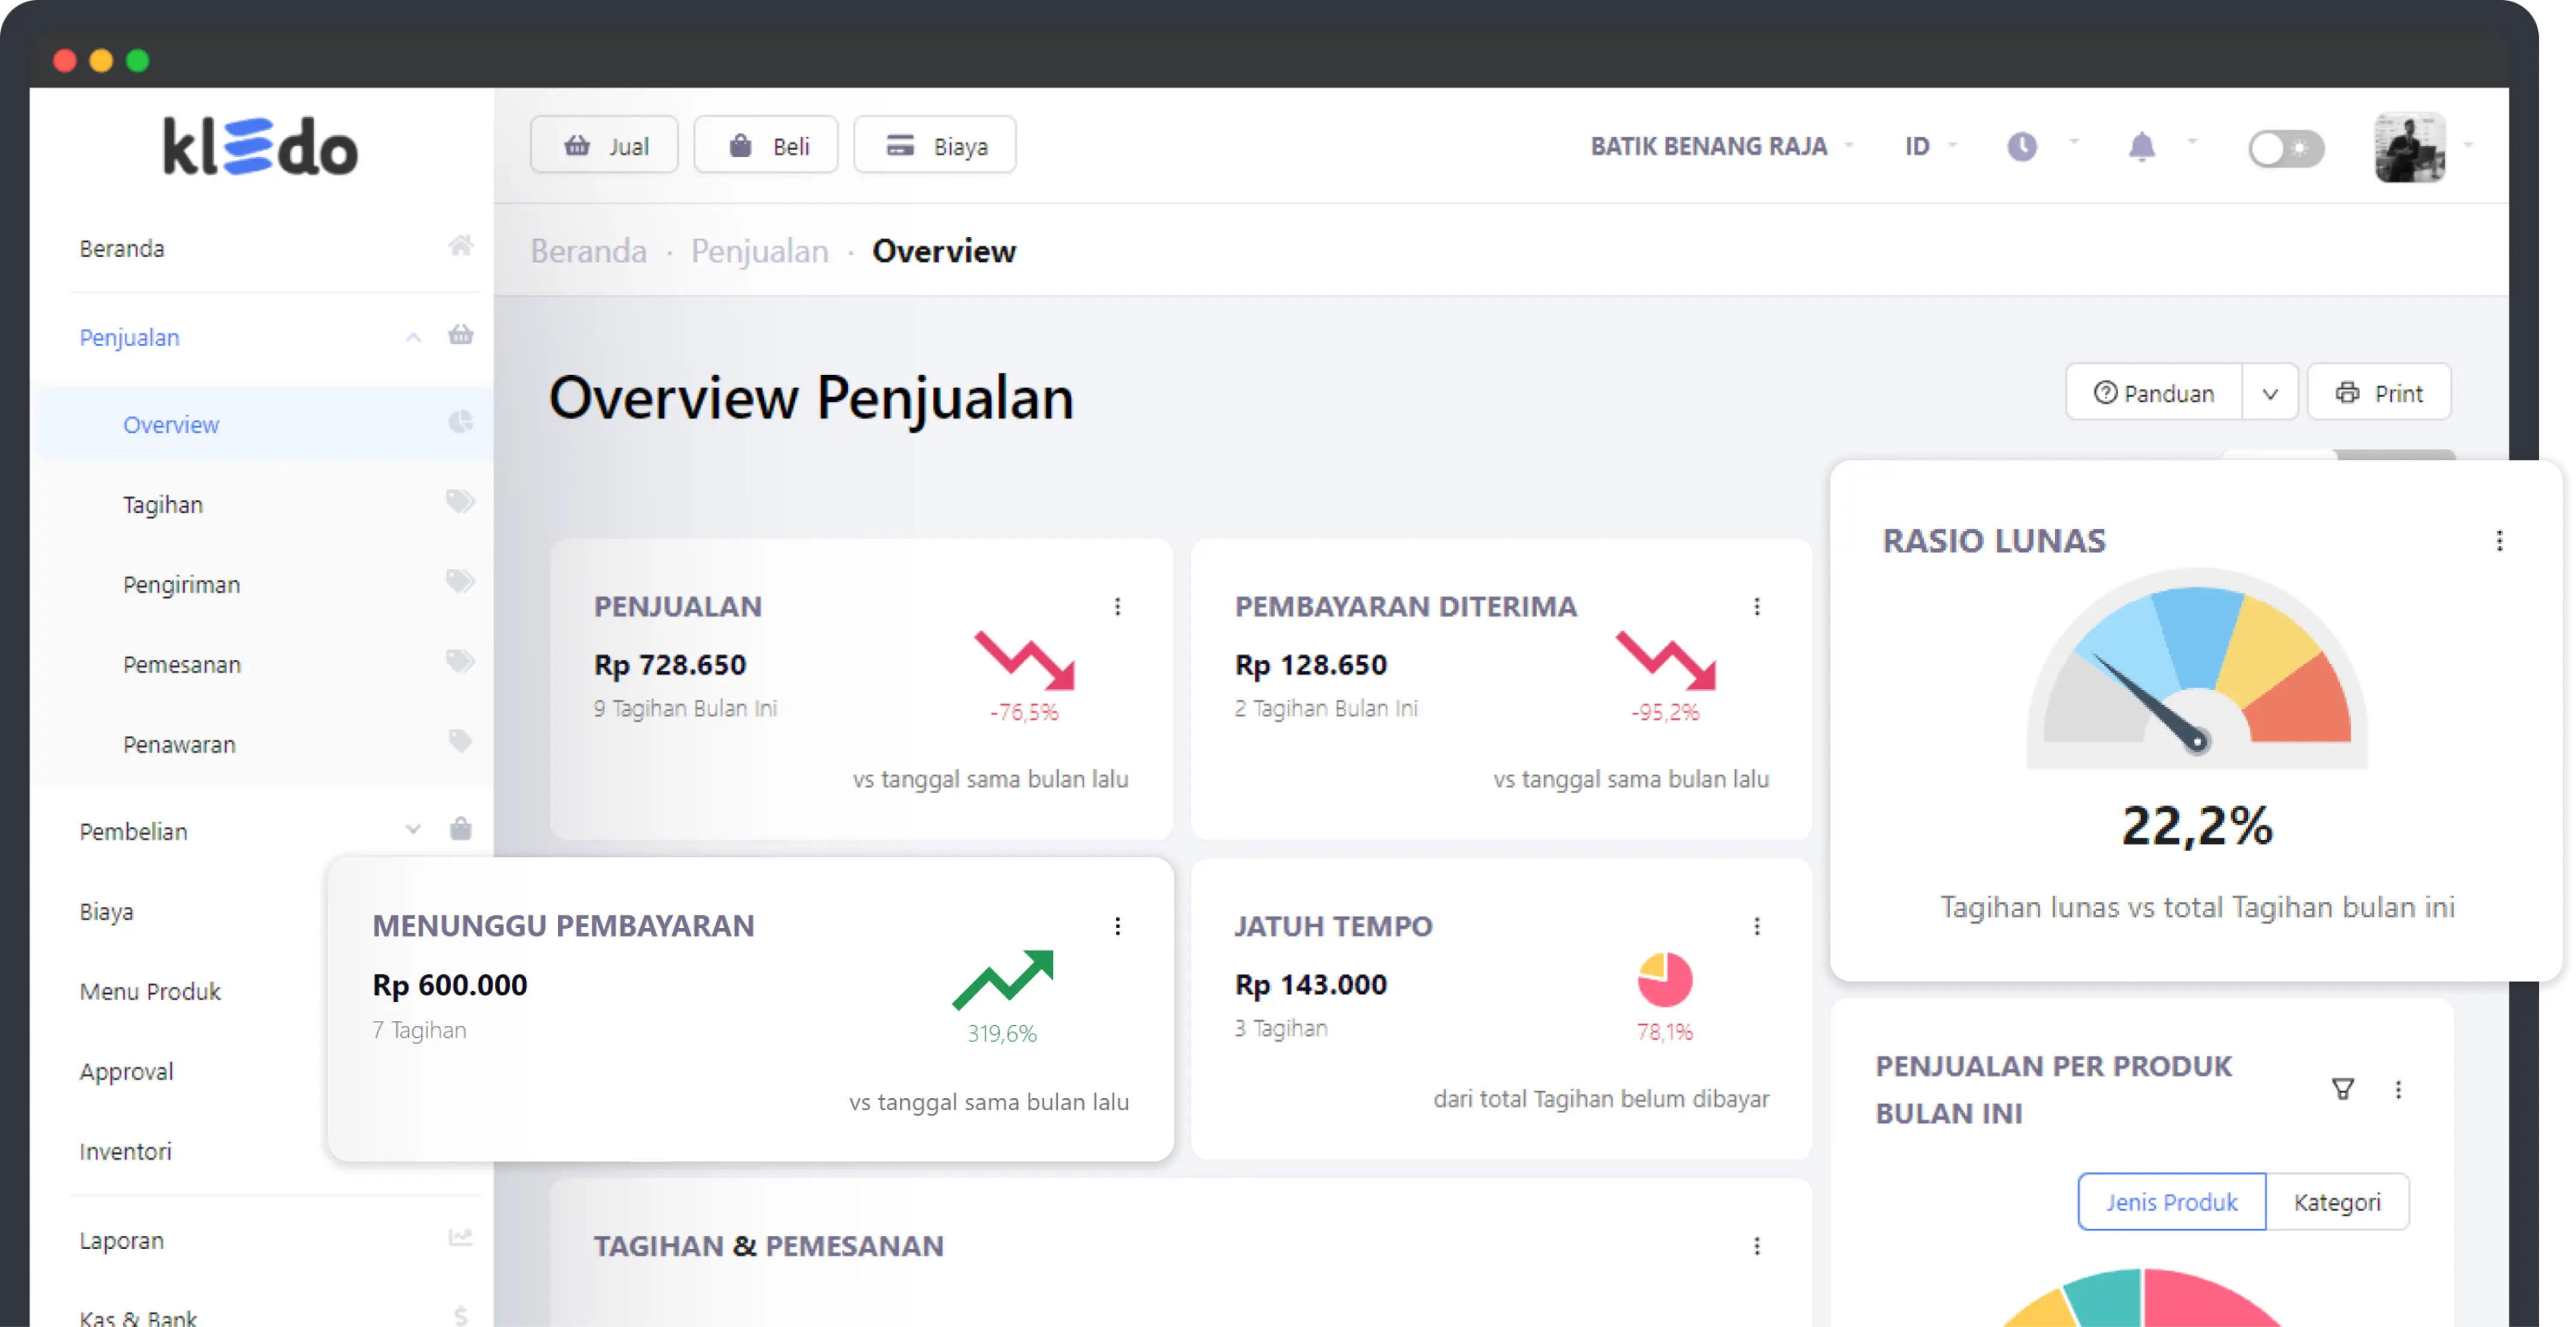Viewport: 2576px width, 1327px height.
Task: Open the Panduan dropdown arrow
Action: 2270,393
